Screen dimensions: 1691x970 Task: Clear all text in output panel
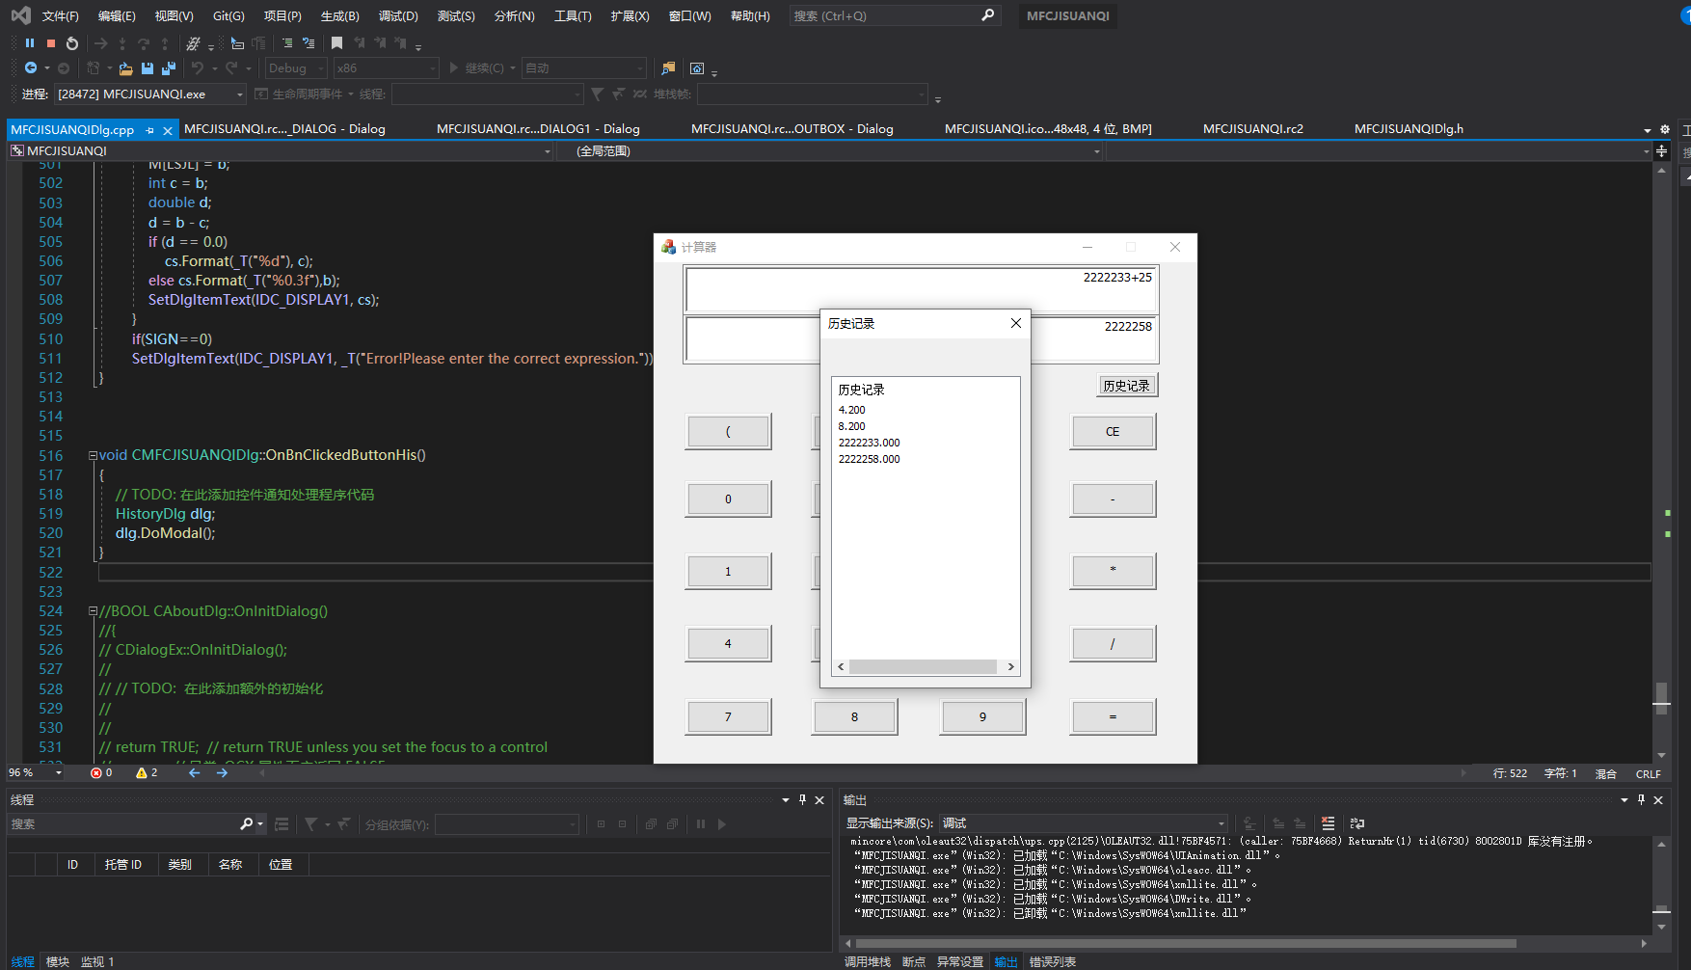[x=1328, y=823]
